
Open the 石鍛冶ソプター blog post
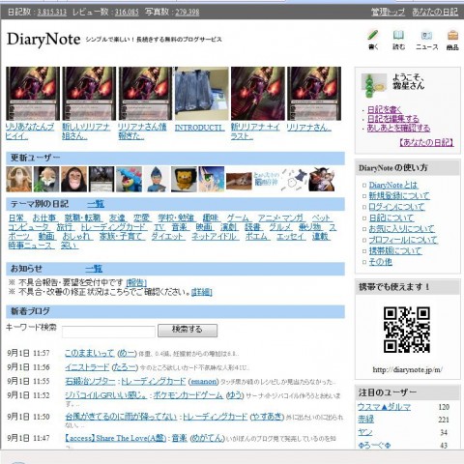pyautogui.click(x=90, y=381)
